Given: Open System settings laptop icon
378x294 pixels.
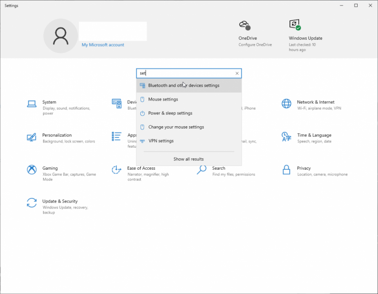Looking at the screenshot, I should tap(32, 104).
